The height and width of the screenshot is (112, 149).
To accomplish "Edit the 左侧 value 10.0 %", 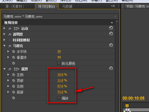I will tap(62, 75).
